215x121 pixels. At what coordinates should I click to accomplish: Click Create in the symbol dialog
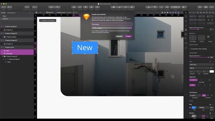click(128, 36)
